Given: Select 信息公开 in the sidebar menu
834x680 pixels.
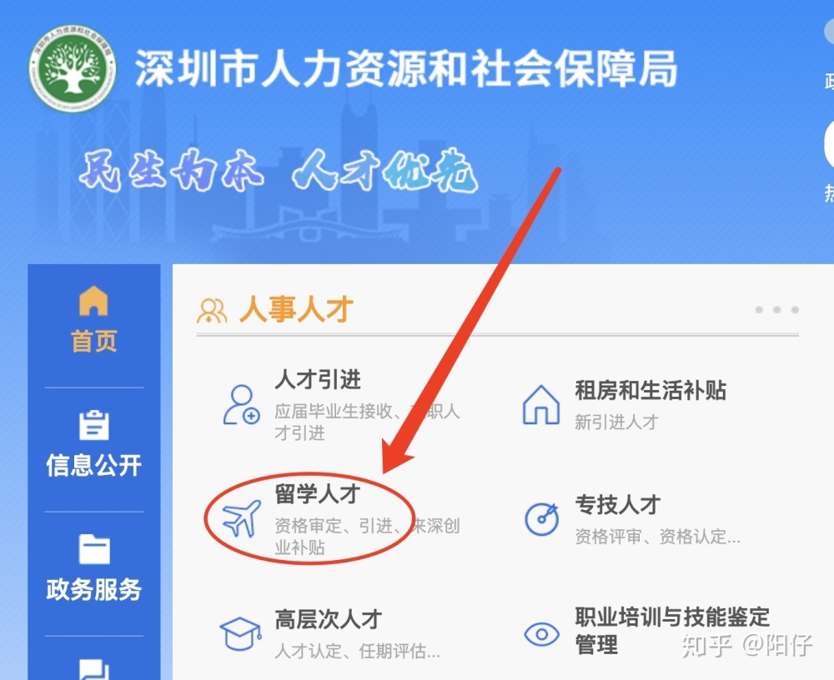Looking at the screenshot, I should [94, 465].
